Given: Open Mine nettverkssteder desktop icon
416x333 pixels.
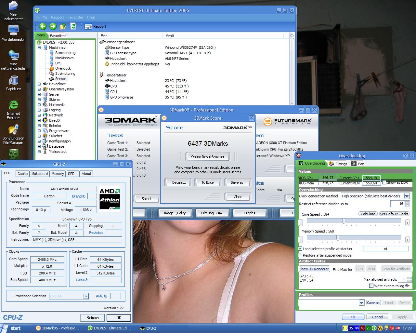Looking at the screenshot, I should (13, 60).
